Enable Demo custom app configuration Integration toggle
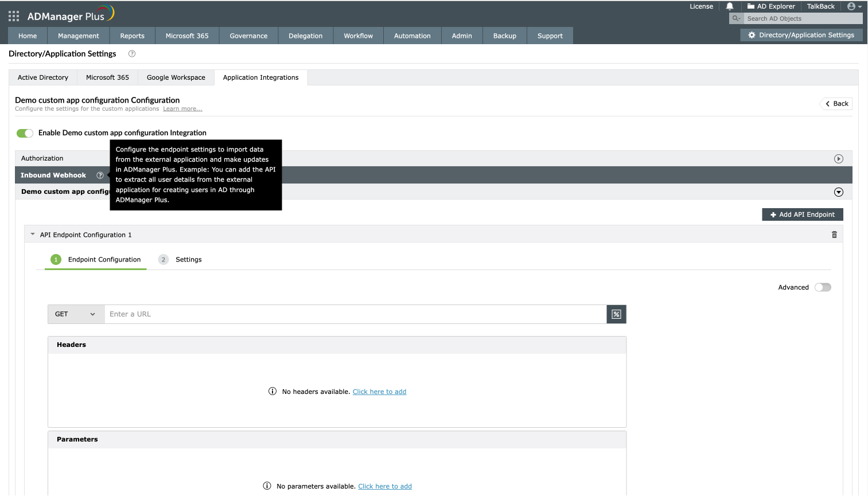The width and height of the screenshot is (868, 496). point(25,132)
